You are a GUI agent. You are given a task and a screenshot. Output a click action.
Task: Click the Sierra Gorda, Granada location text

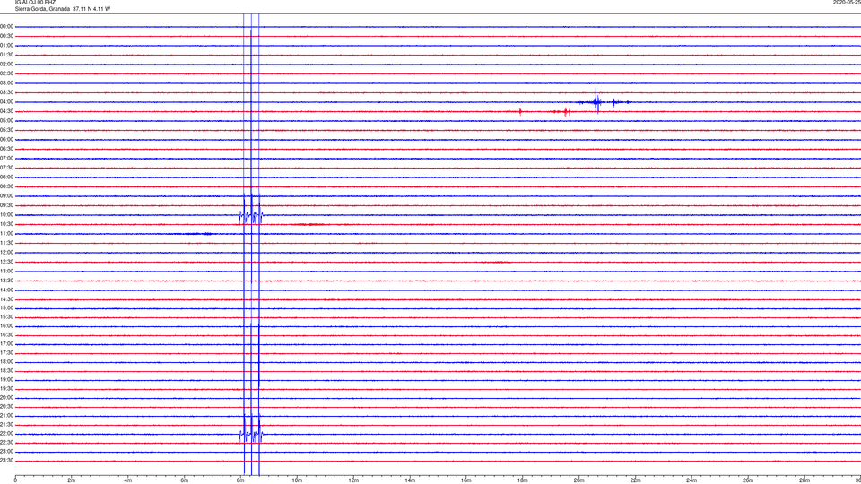tap(43, 9)
